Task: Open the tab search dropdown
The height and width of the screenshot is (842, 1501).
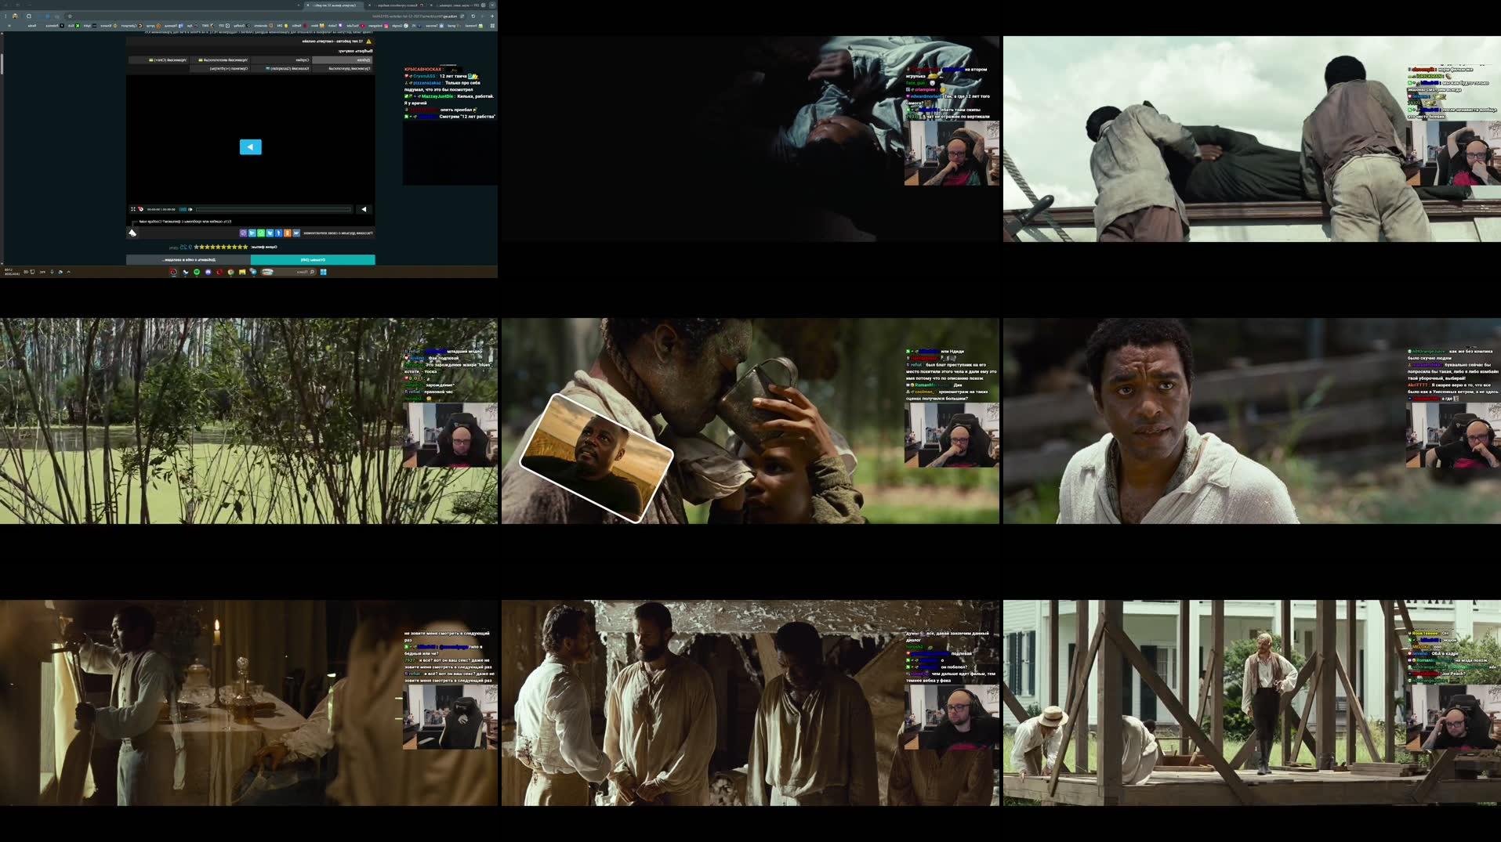Action: [x=492, y=5]
